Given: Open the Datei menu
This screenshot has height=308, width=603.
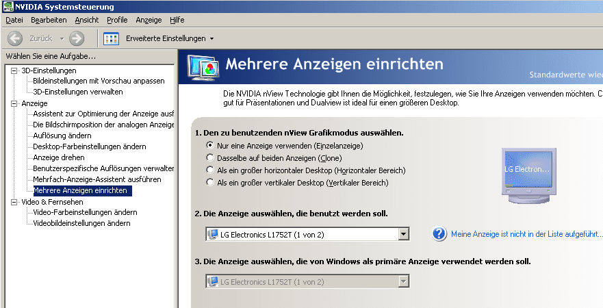Looking at the screenshot, I should click(14, 20).
